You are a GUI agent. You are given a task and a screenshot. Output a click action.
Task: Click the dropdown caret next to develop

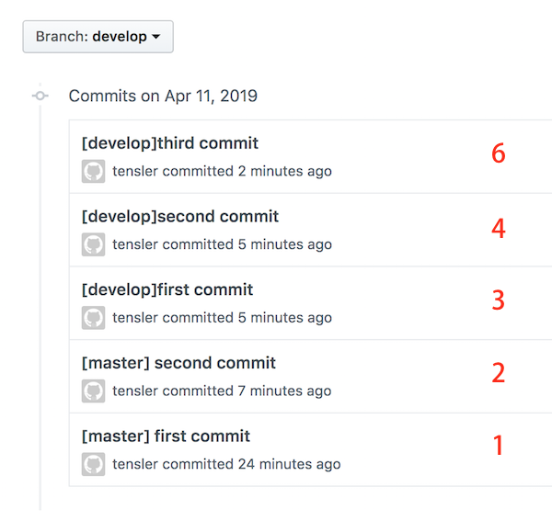click(x=156, y=37)
